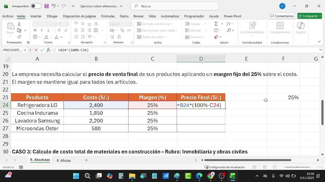Open the Dar formato como tabla dropdown

click(x=157, y=30)
